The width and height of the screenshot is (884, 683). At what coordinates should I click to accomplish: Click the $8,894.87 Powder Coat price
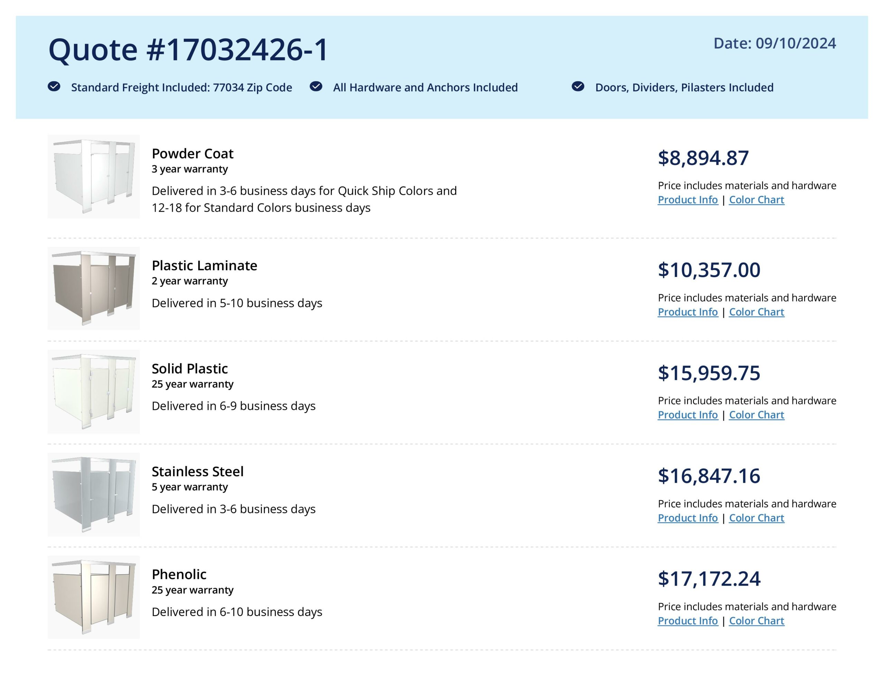(703, 158)
